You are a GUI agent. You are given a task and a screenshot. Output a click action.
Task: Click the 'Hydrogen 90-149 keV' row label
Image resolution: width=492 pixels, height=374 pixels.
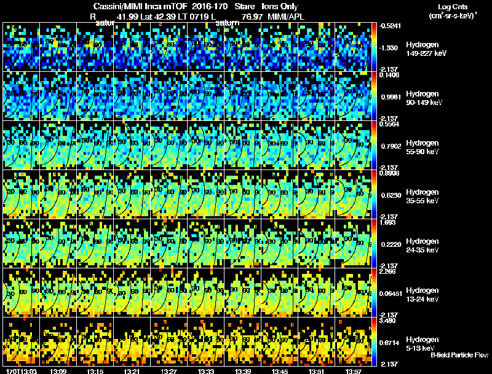(x=424, y=98)
